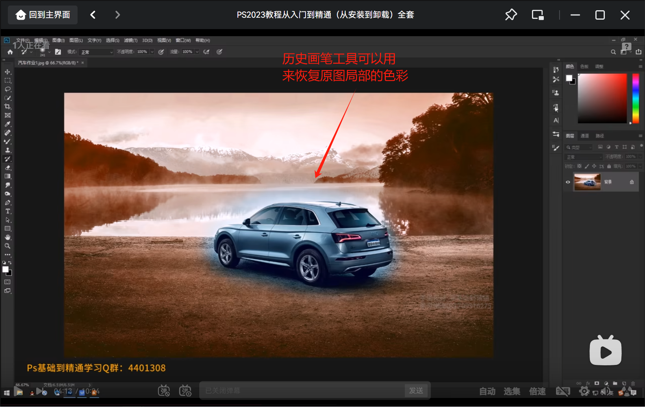Click the 倍速 playback speed button

537,391
